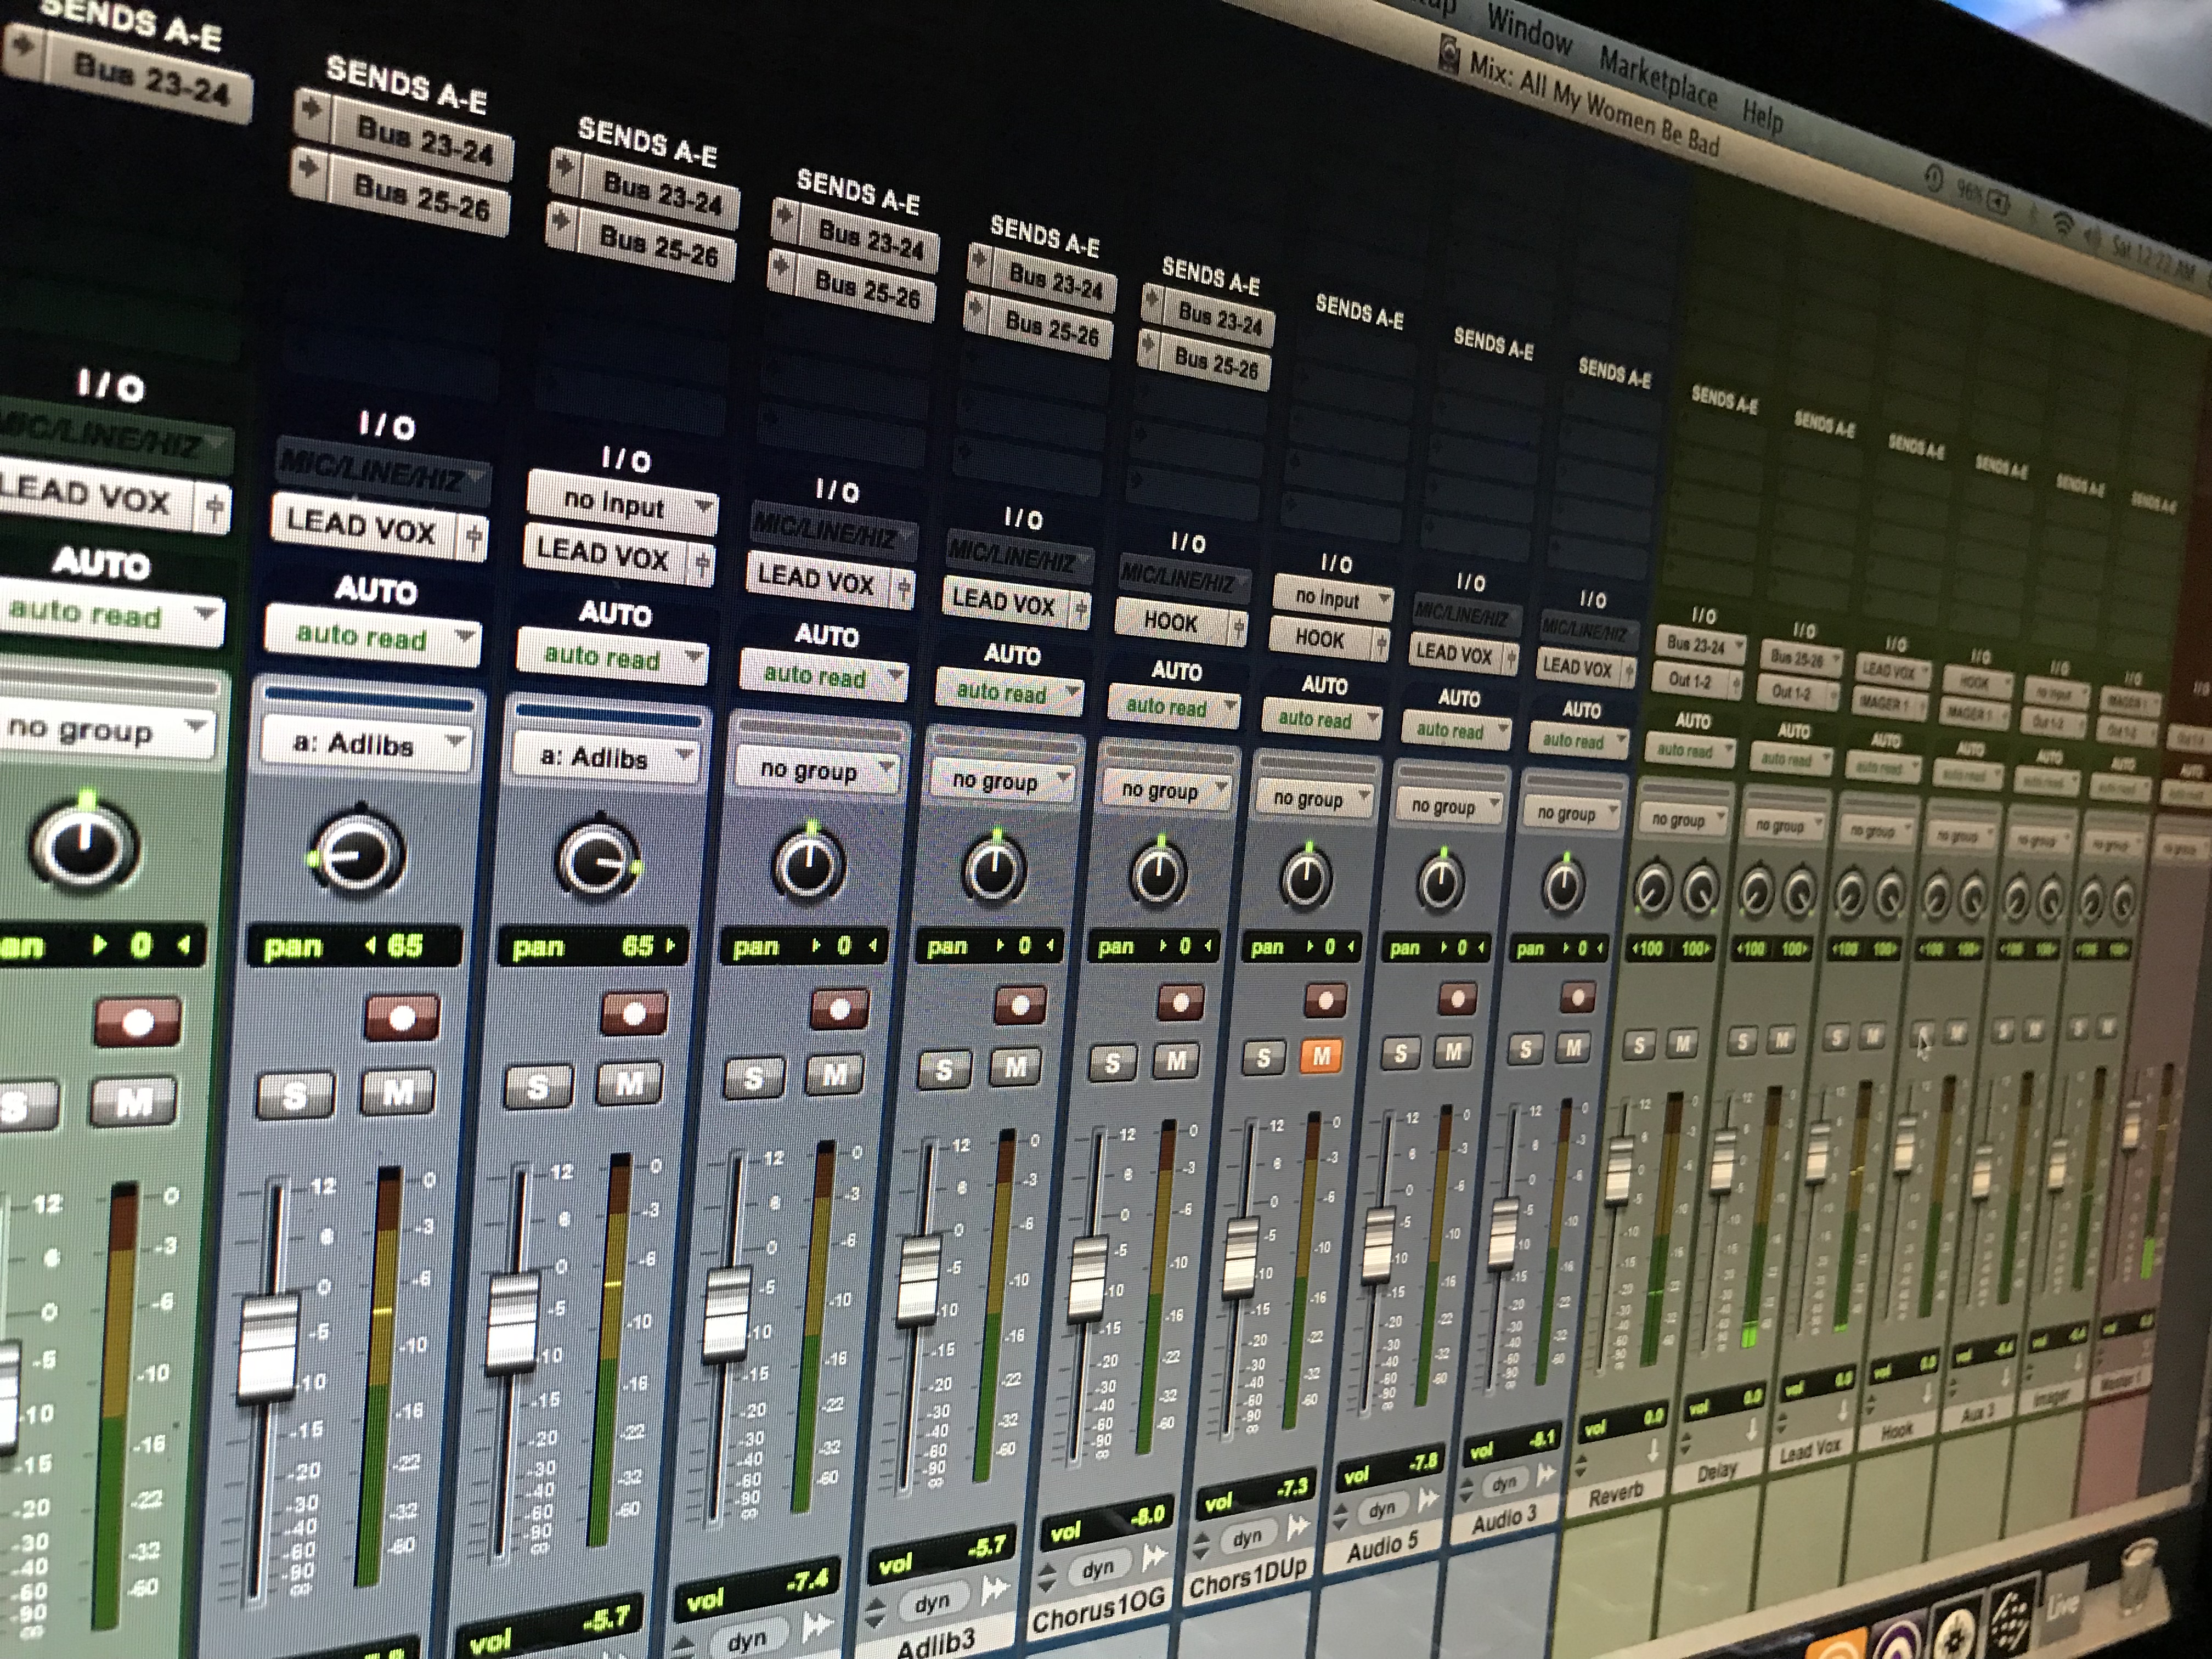Open no group dropdown on Audio 3 track
The image size is (2212, 1659).
[x=1572, y=813]
